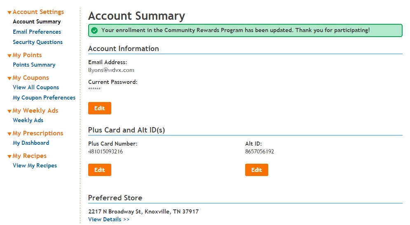This screenshot has width=410, height=225.
Task: Click the green success checkmark icon
Action: (94, 30)
